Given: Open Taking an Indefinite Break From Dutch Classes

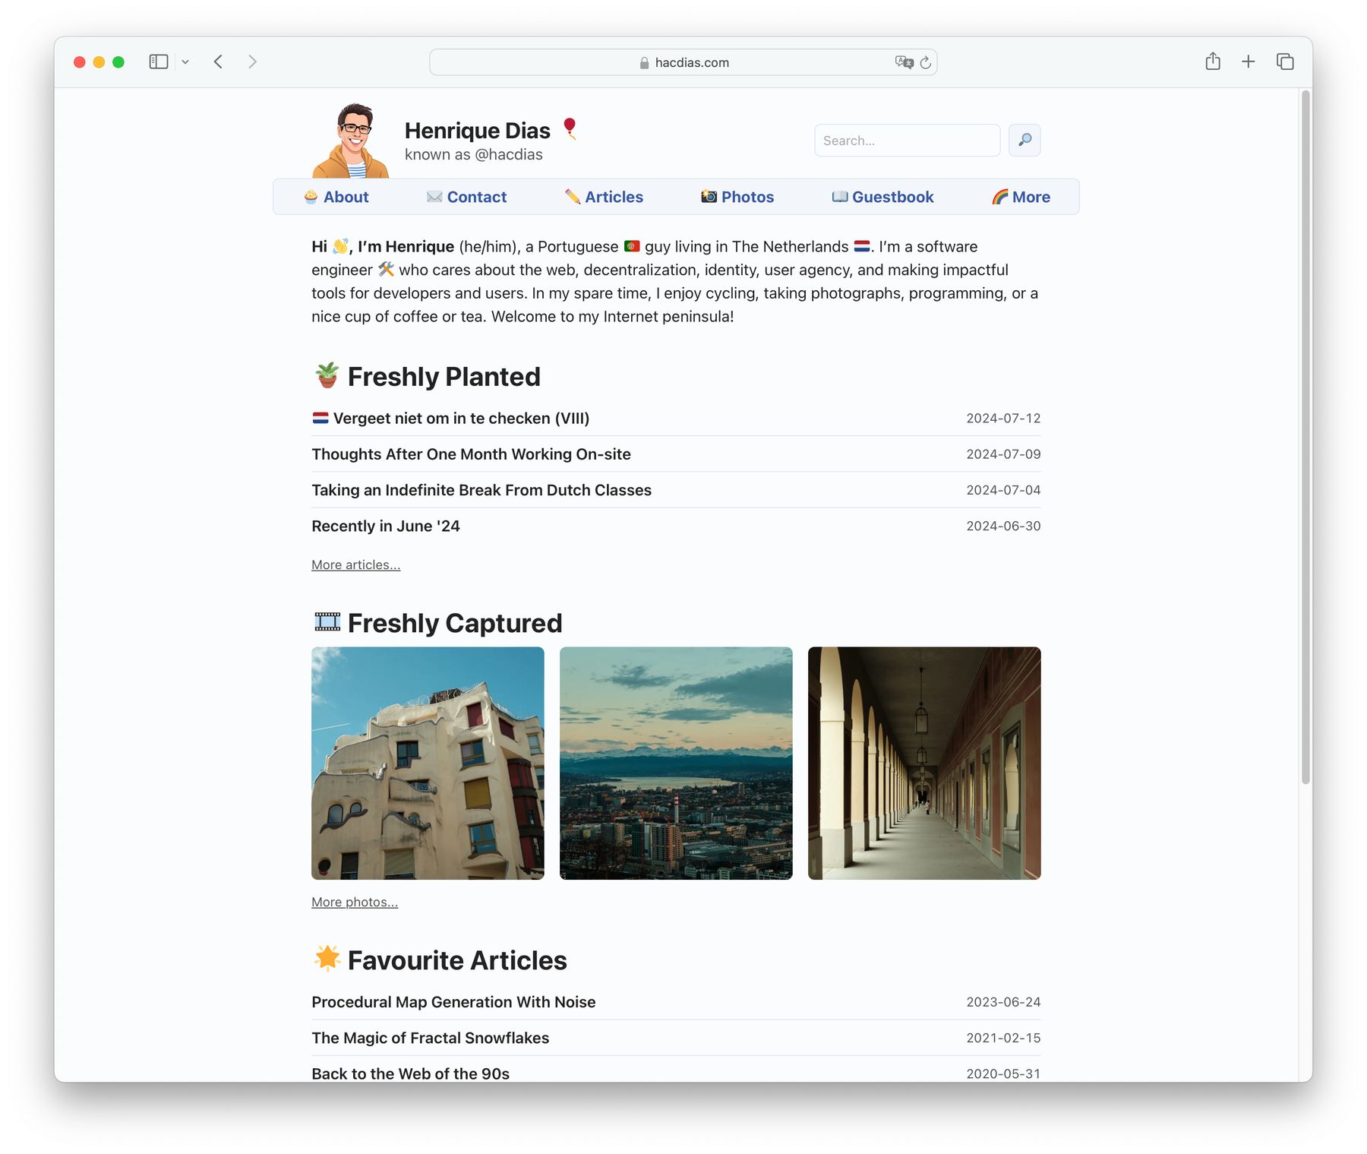Looking at the screenshot, I should pos(481,490).
